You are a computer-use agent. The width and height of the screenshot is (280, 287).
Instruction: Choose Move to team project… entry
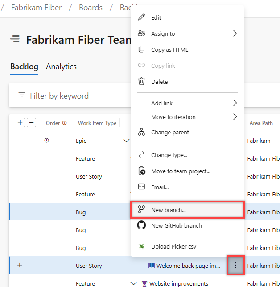click(x=187, y=171)
